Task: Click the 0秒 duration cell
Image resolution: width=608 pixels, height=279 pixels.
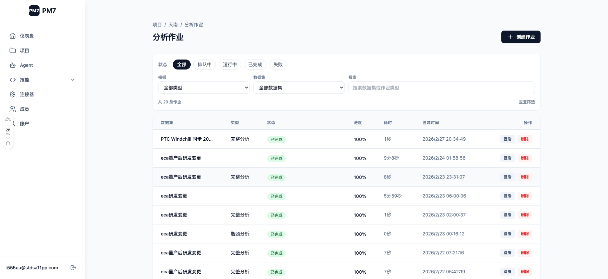Action: tap(387, 234)
